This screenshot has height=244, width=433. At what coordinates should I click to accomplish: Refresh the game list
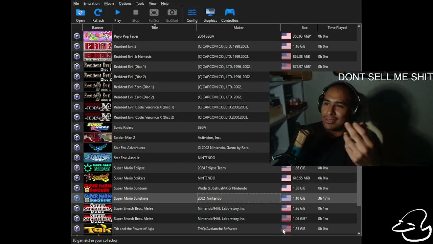pos(98,15)
